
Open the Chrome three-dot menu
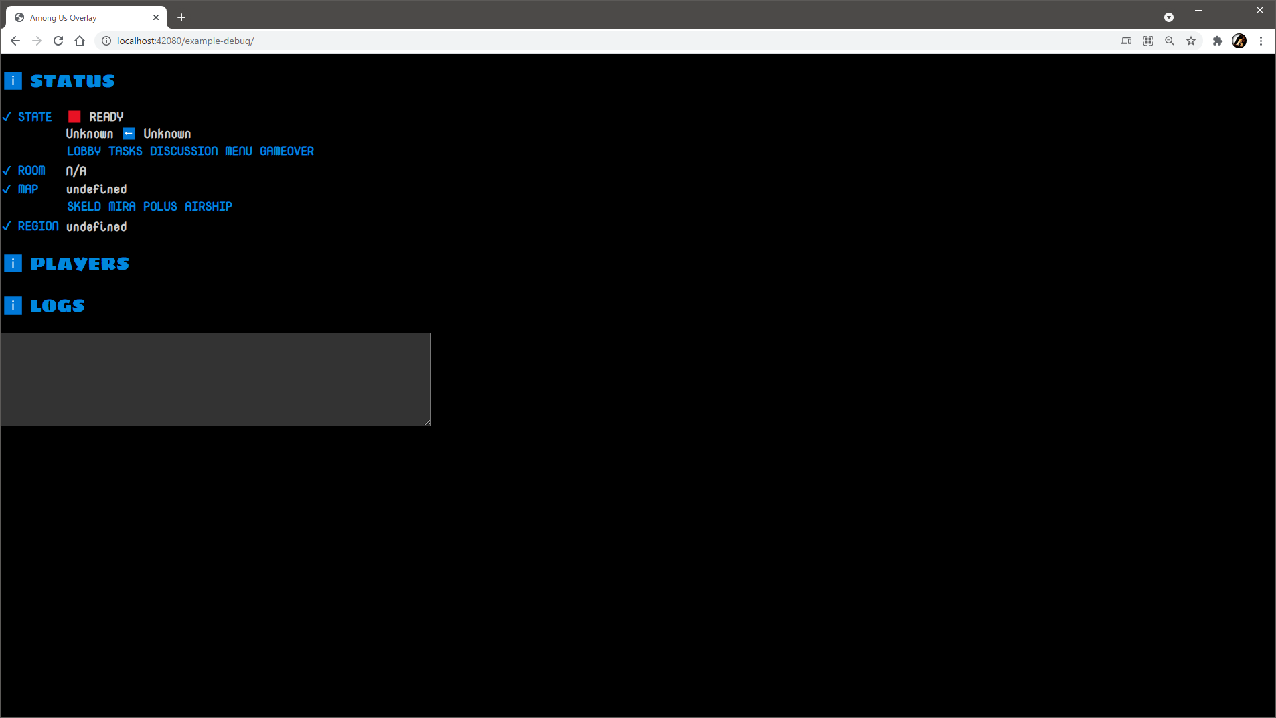coord(1261,41)
